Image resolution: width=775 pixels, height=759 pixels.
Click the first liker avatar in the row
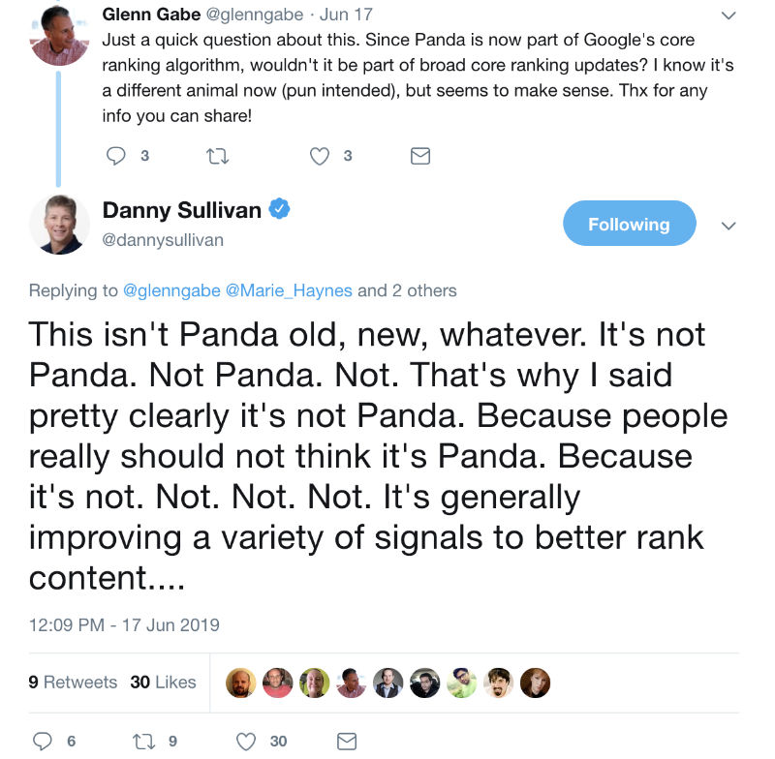pos(240,683)
